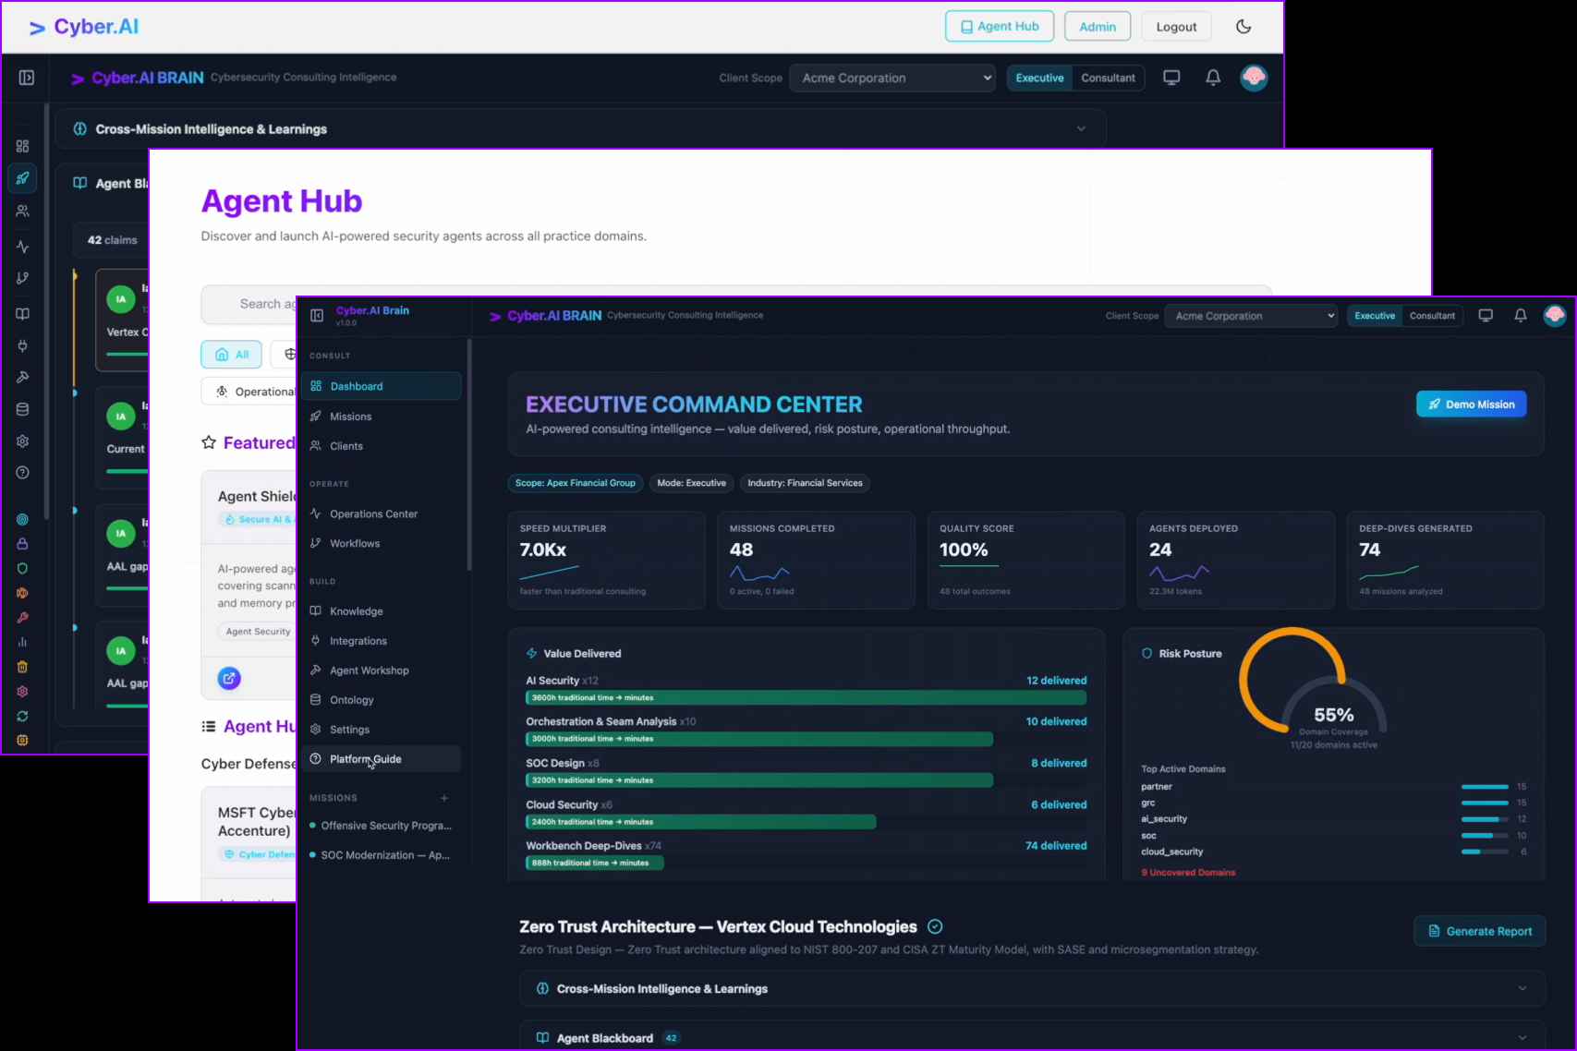Expand Cross-Mission Intelligence & Learnings in front window
Viewport: 1577px width, 1051px height.
1032,989
